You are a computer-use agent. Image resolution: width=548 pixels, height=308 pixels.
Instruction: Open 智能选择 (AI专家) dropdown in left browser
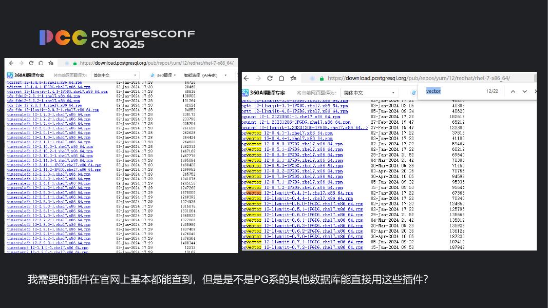205,75
